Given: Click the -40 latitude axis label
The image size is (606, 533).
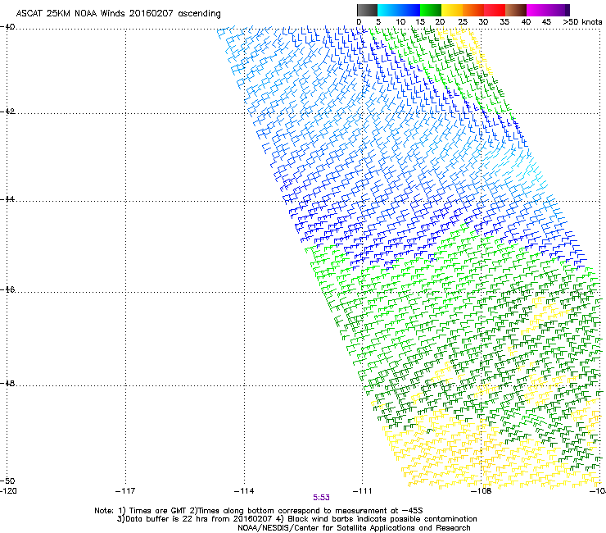Looking at the screenshot, I should (7, 27).
